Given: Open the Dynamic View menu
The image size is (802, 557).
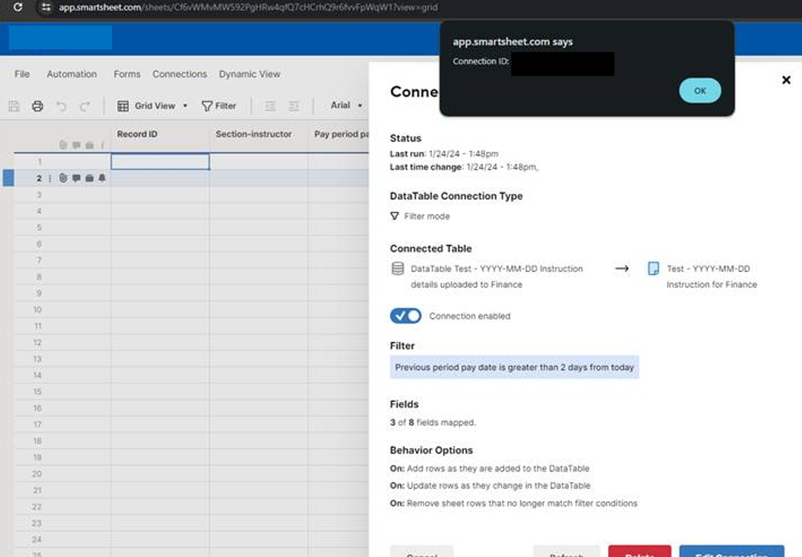Looking at the screenshot, I should [249, 74].
